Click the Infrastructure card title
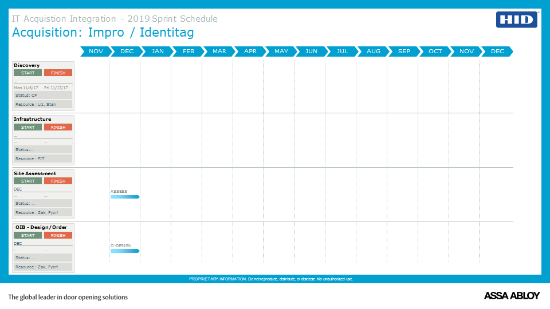550x309 pixels. pos(32,119)
